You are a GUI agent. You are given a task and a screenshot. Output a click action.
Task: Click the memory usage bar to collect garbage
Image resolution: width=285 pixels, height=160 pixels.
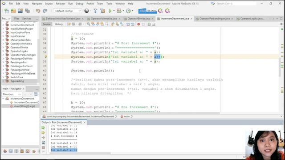tap(147, 11)
